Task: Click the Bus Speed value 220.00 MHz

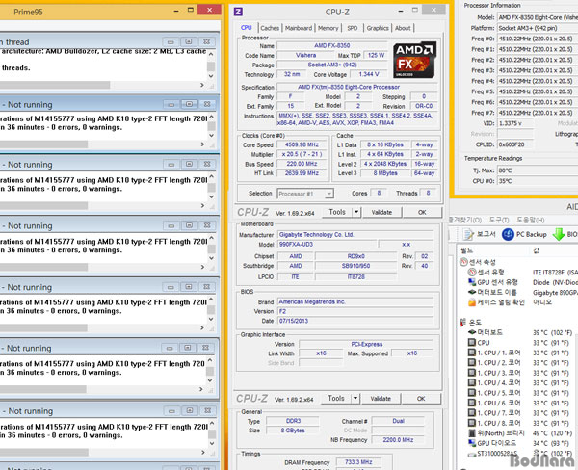Action: click(x=302, y=164)
